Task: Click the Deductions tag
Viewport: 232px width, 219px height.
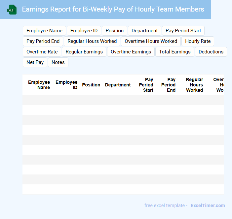Action: [211, 52]
